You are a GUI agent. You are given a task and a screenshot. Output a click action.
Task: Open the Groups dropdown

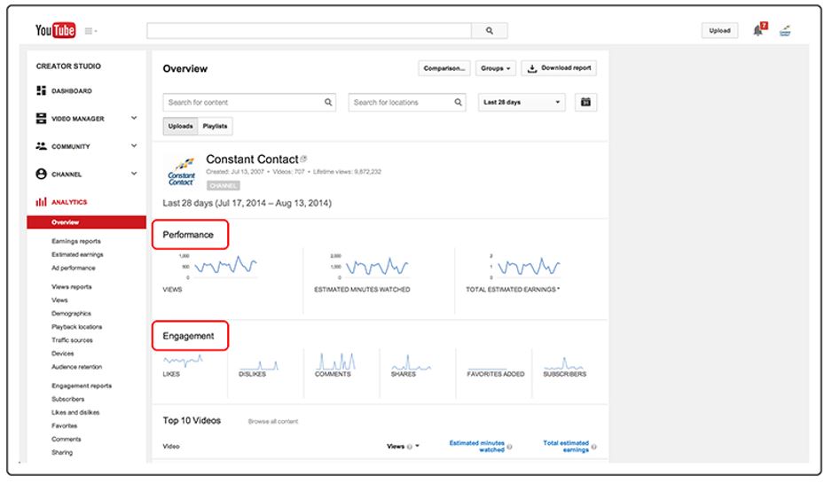click(494, 68)
